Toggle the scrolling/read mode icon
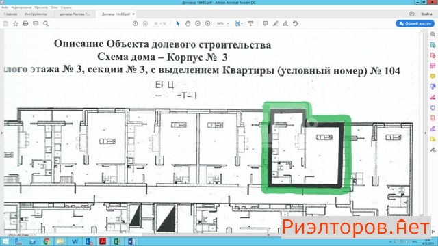The image size is (438, 246). [x=250, y=24]
